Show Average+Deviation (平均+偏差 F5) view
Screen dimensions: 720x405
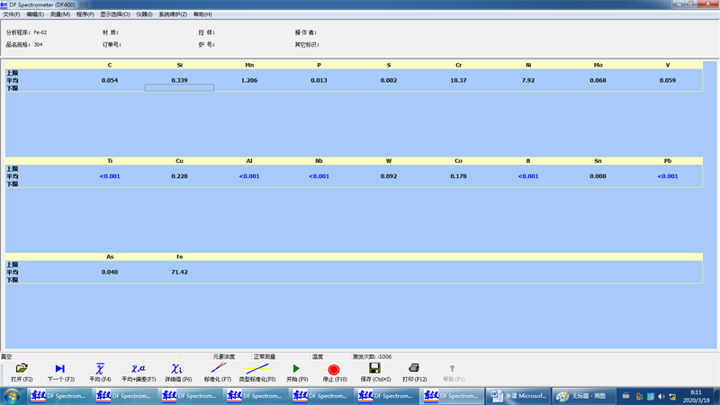pos(139,369)
